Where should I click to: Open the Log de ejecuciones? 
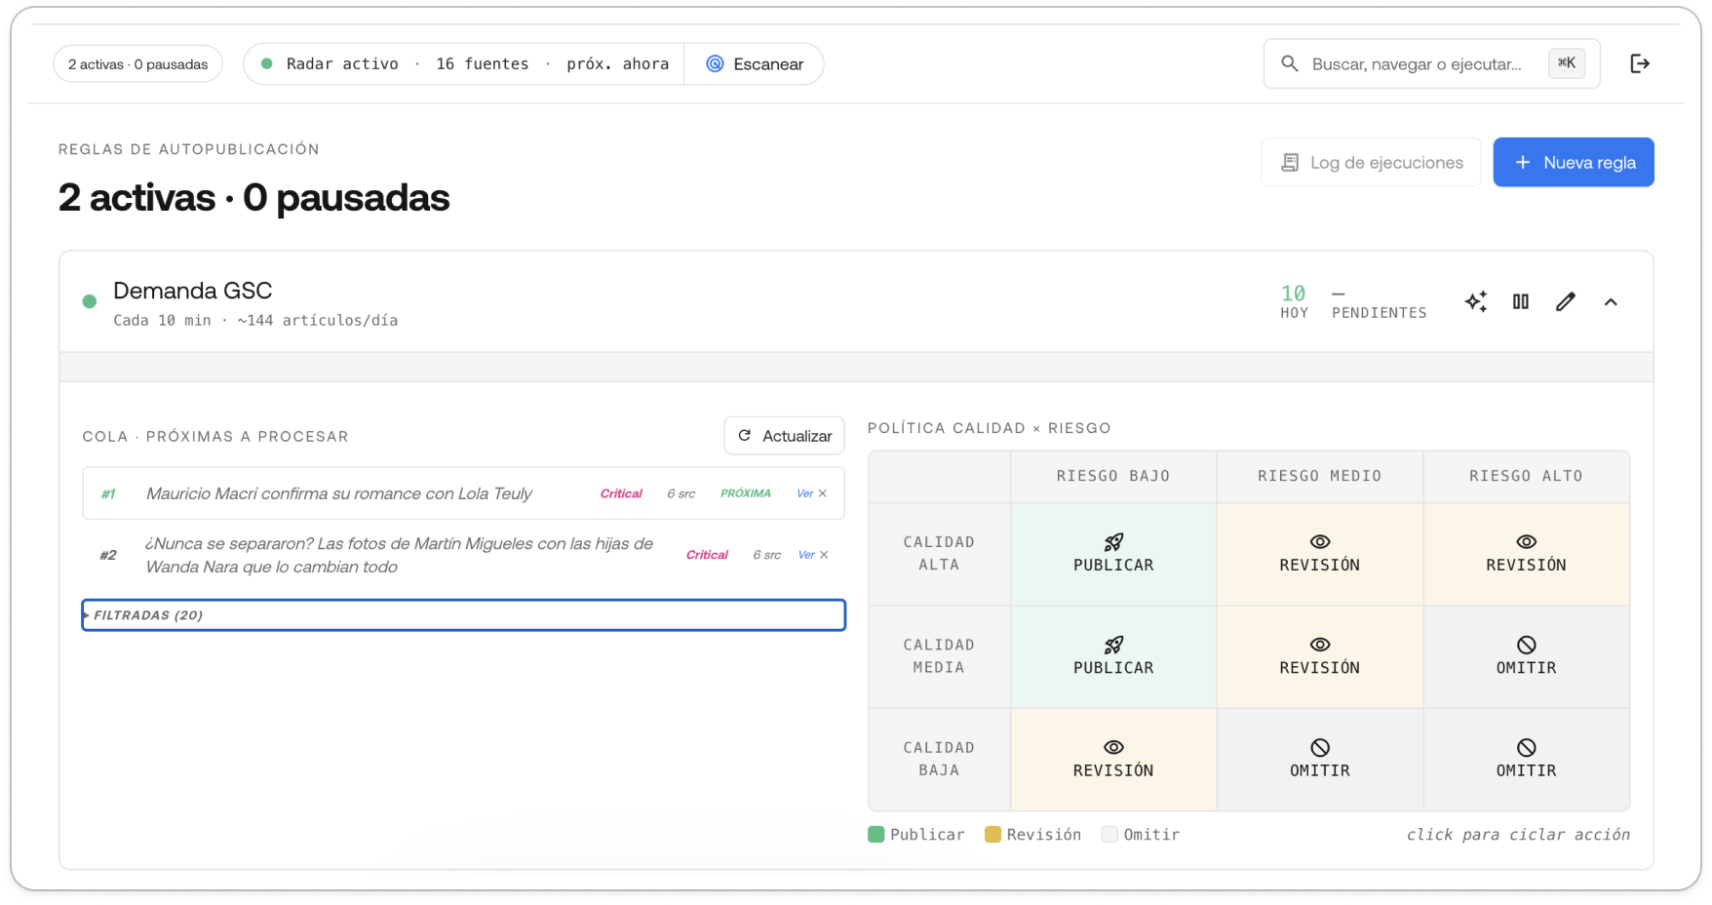click(x=1371, y=162)
